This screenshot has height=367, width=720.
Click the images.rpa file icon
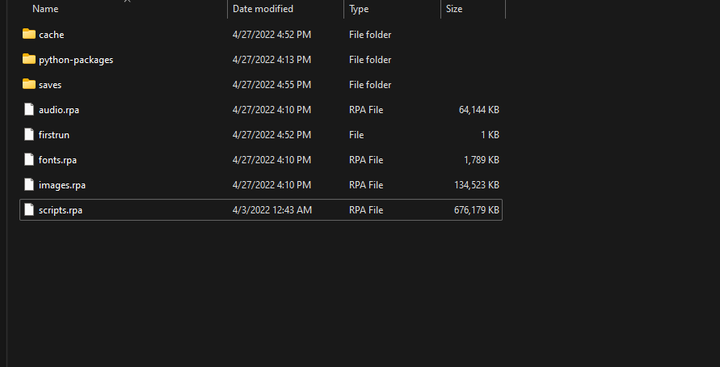pos(29,185)
